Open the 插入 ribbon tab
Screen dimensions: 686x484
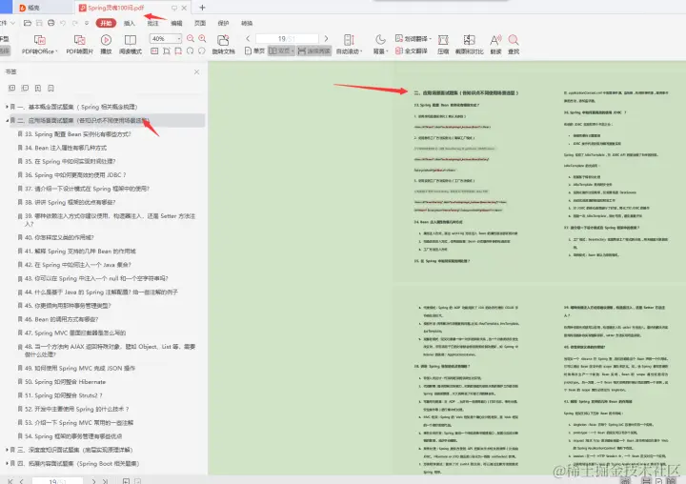[x=130, y=23]
